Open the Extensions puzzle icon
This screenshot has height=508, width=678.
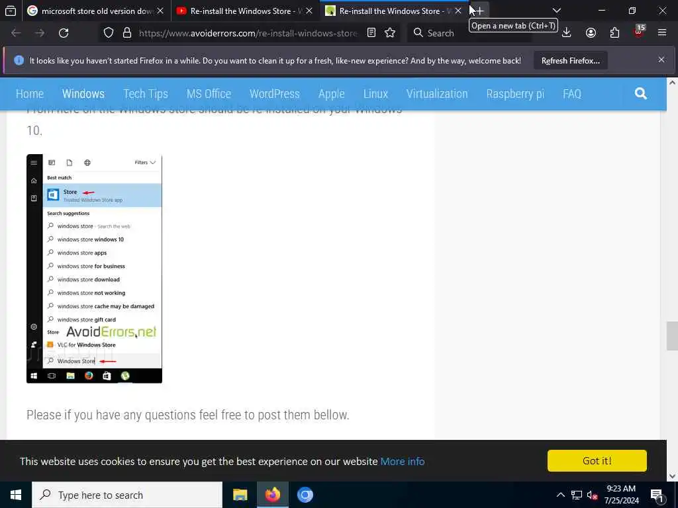pos(614,33)
